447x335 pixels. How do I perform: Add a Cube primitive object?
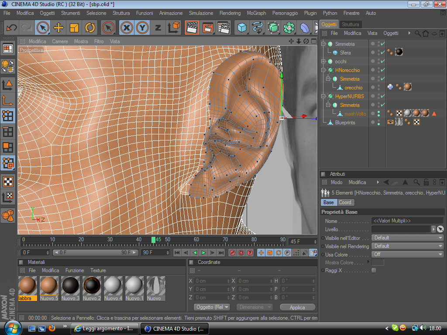[242, 27]
